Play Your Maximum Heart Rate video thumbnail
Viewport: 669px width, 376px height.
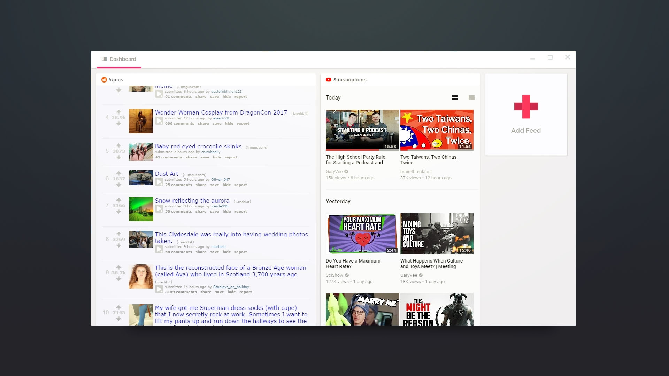point(362,234)
